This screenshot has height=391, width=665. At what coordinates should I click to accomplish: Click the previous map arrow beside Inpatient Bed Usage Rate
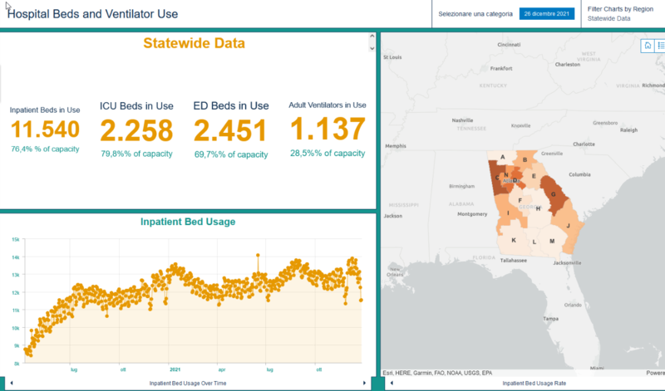click(391, 384)
